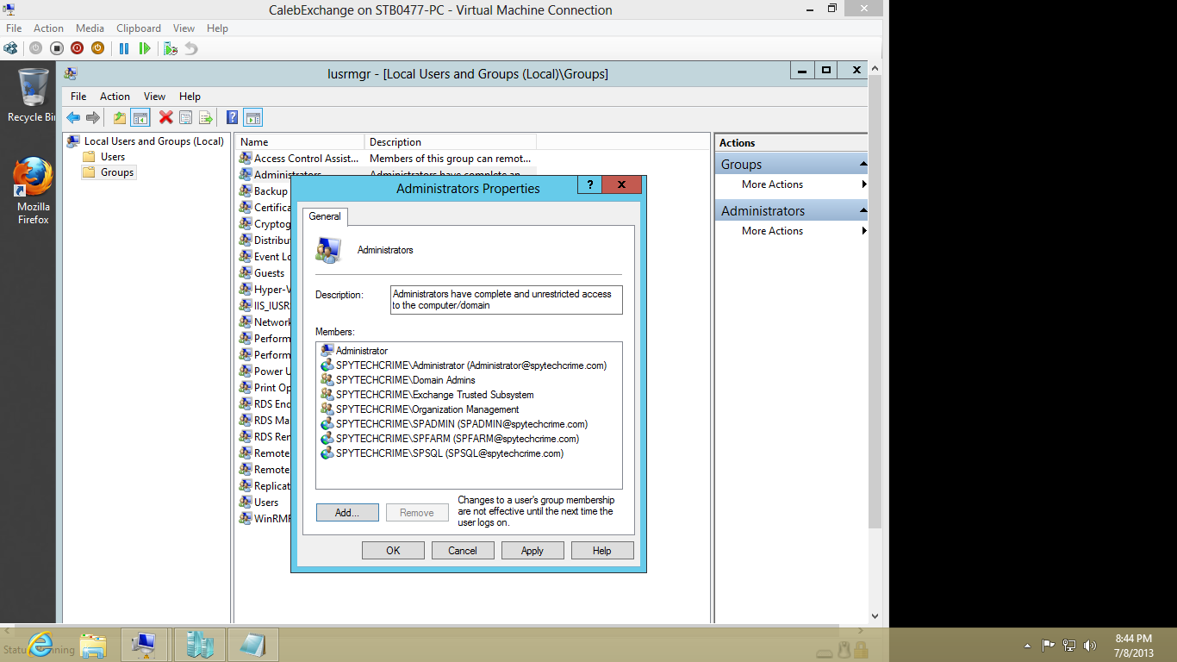Show hidden system tray icons
This screenshot has height=662, width=1177.
(x=1027, y=645)
